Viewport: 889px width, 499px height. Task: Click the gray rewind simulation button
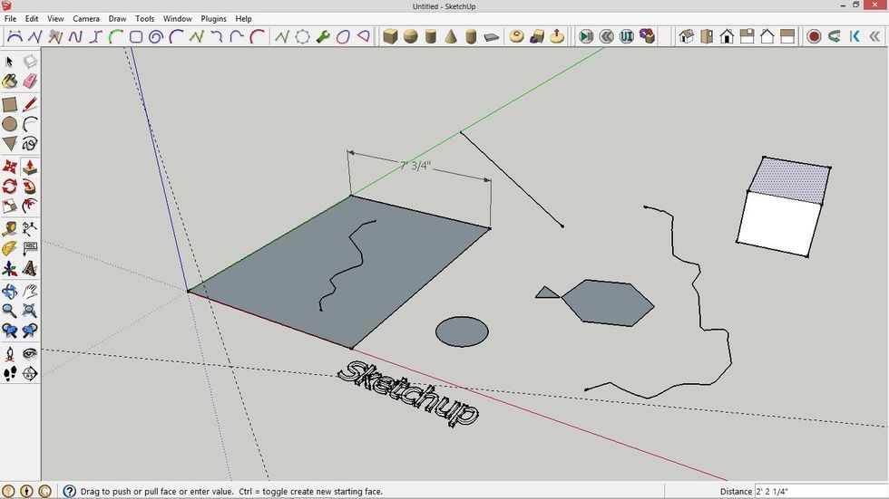(x=606, y=37)
